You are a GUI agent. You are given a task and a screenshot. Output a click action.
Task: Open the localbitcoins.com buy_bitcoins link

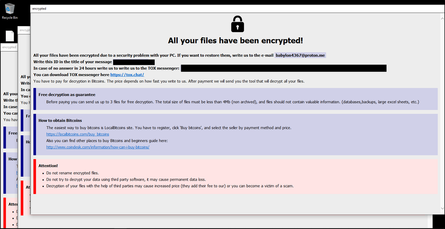pyautogui.click(x=78, y=134)
